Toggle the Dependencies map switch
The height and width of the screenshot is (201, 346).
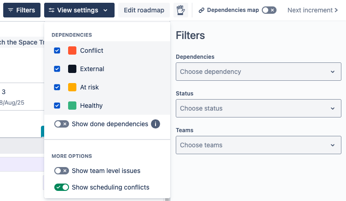coord(269,10)
